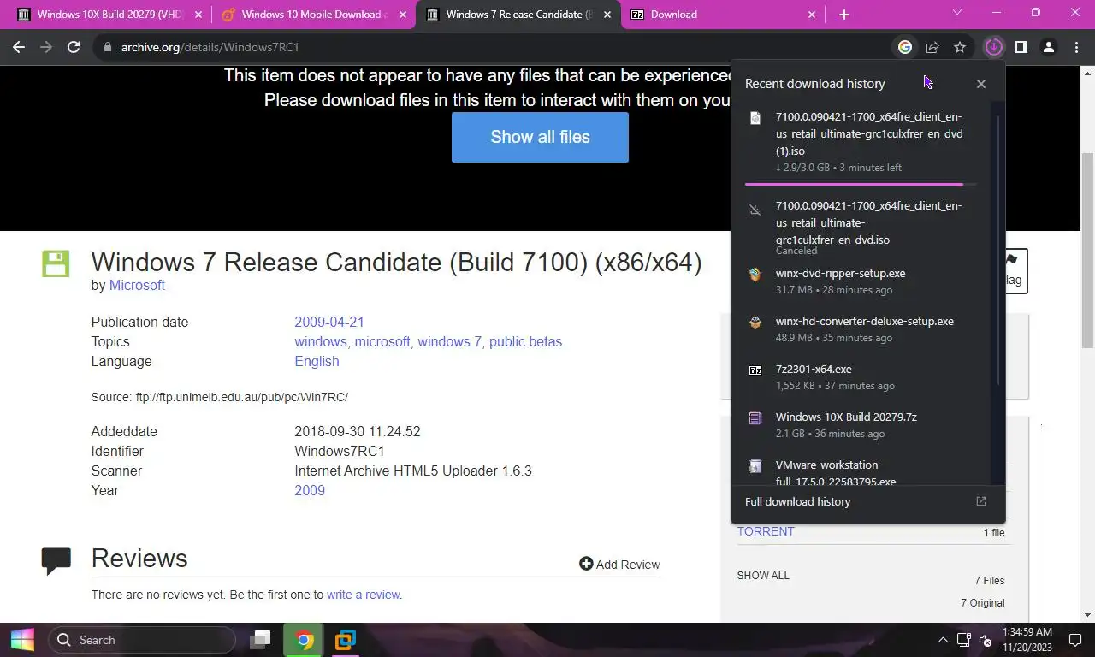The height and width of the screenshot is (657, 1095).
Task: Click the winx-dvd-ripper file icon
Action: (755, 275)
